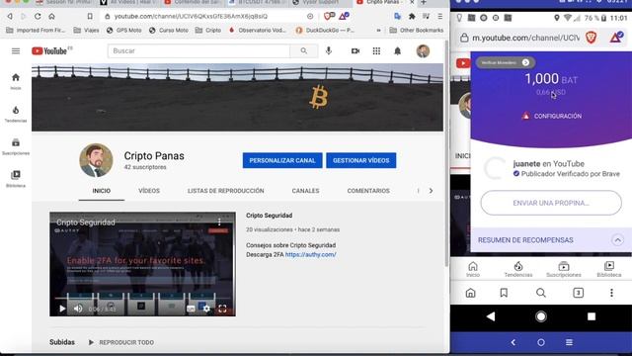Open the account avatar menu in YouTube header
The image size is (632, 356).
pyautogui.click(x=423, y=50)
